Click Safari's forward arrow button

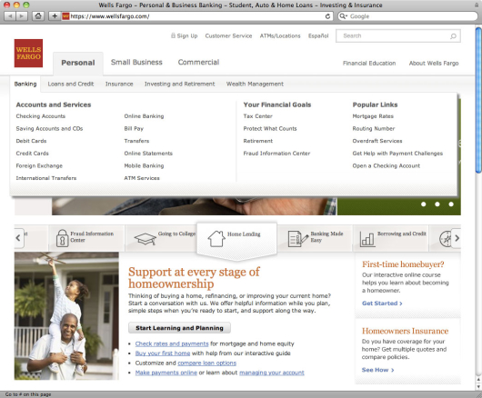click(22, 16)
